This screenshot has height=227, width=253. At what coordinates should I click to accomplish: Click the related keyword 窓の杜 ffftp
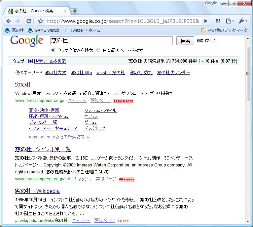pyautogui.click(x=81, y=72)
